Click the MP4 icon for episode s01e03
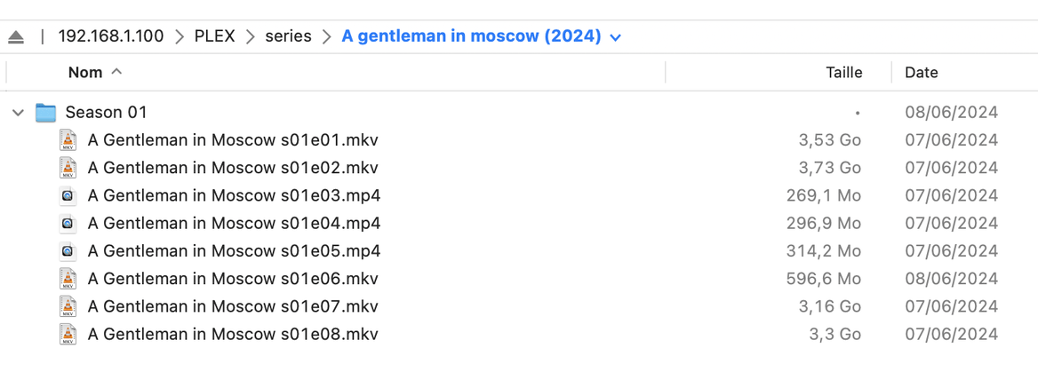The width and height of the screenshot is (1038, 380). pos(68,195)
